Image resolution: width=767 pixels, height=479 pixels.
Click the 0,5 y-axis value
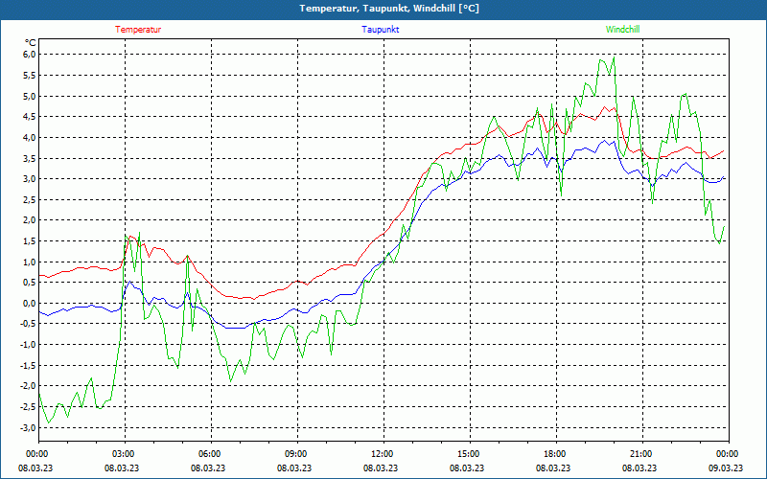pyautogui.click(x=30, y=283)
